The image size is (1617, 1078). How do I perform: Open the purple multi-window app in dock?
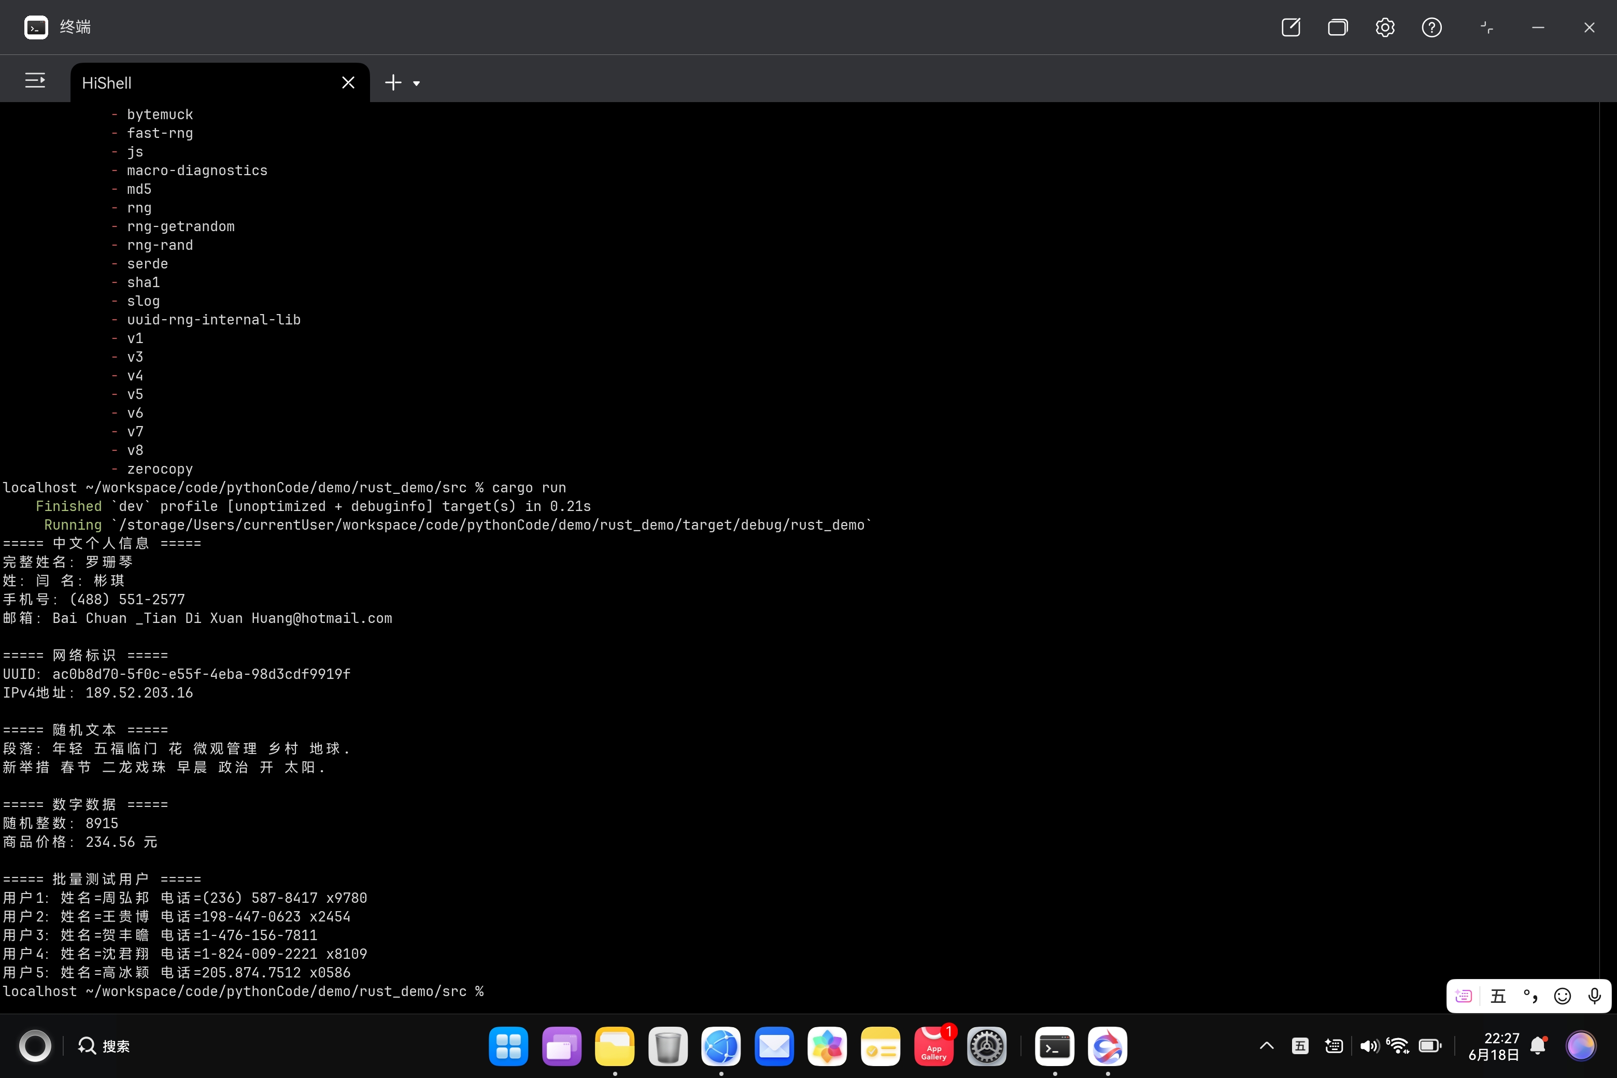tap(562, 1046)
